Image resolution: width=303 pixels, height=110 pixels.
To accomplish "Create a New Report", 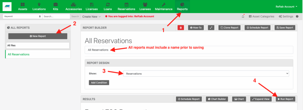I will point(38,36).
